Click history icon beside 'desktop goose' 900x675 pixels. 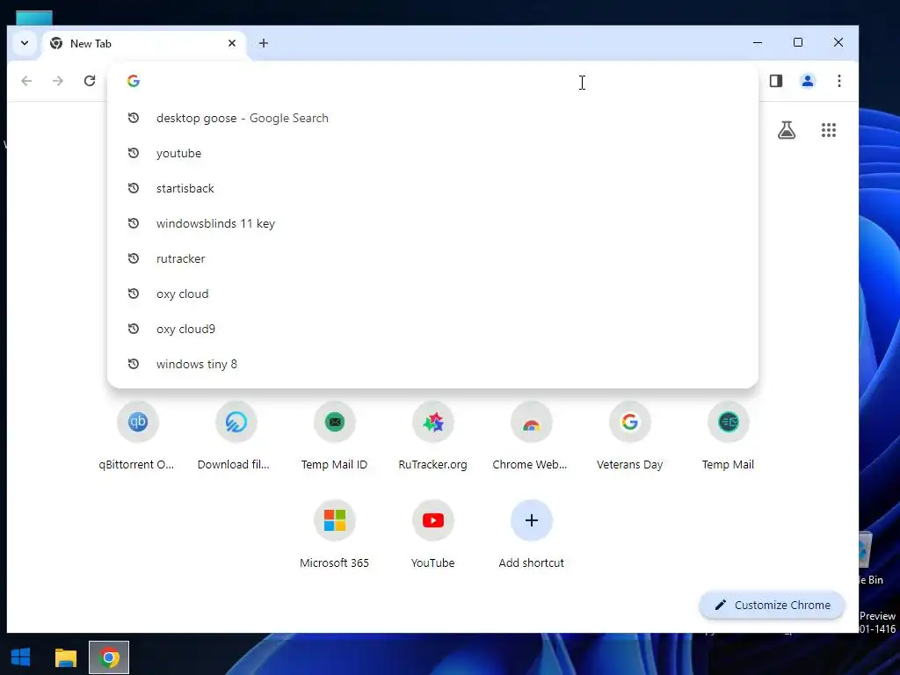pos(134,118)
